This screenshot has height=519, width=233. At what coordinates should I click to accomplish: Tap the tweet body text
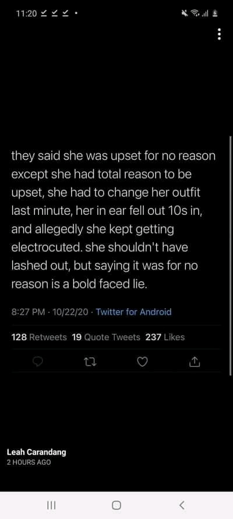click(113, 220)
